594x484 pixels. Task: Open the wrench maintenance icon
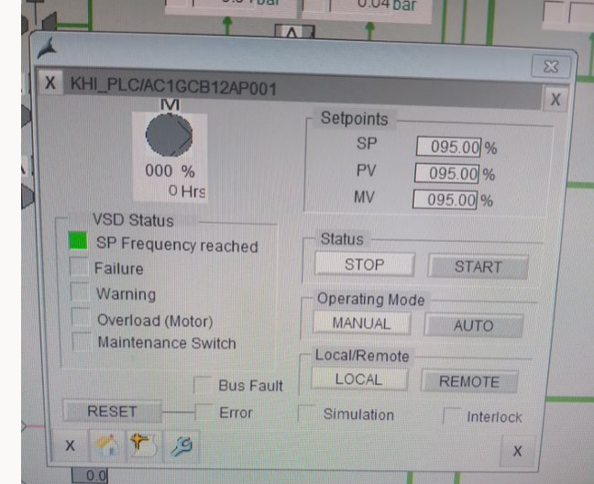181,445
